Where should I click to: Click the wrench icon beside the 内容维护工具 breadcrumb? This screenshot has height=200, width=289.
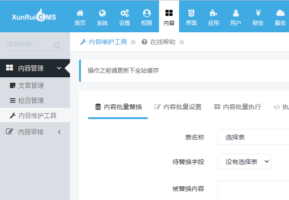[x=83, y=42]
